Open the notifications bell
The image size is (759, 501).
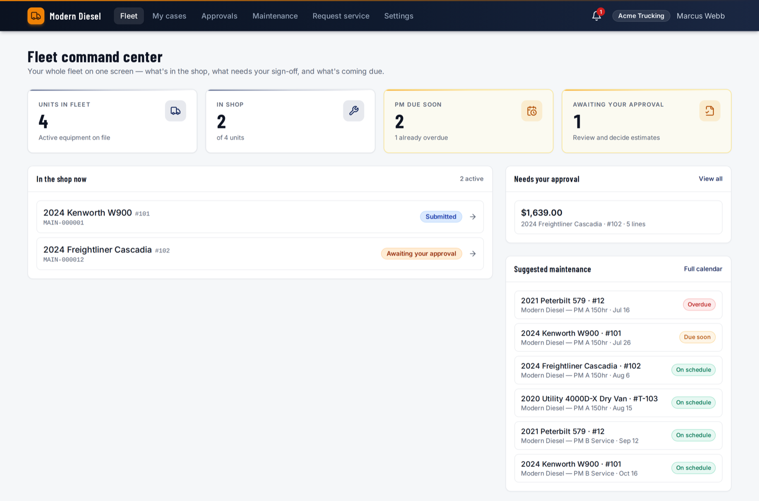597,16
